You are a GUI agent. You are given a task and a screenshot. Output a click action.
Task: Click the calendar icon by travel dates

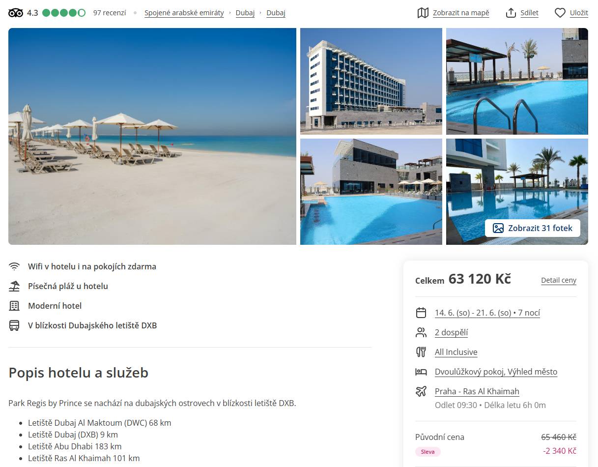point(421,313)
